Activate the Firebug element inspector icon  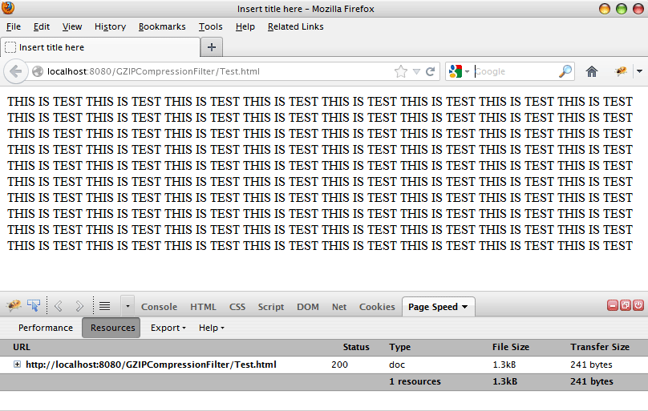coord(34,306)
